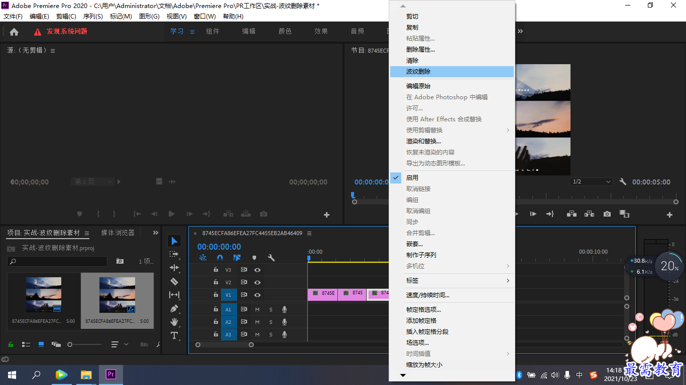Click the Lift button in program monitor
This screenshot has height=385, width=686.
tap(571, 214)
